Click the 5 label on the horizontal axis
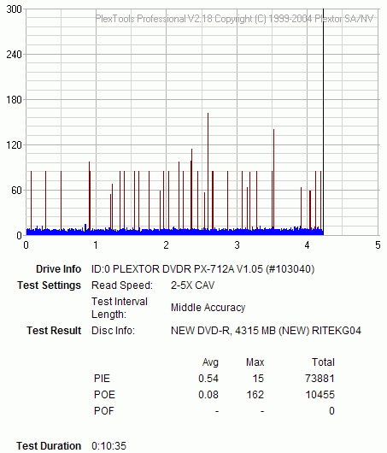This screenshot has height=453, width=387. tap(378, 245)
